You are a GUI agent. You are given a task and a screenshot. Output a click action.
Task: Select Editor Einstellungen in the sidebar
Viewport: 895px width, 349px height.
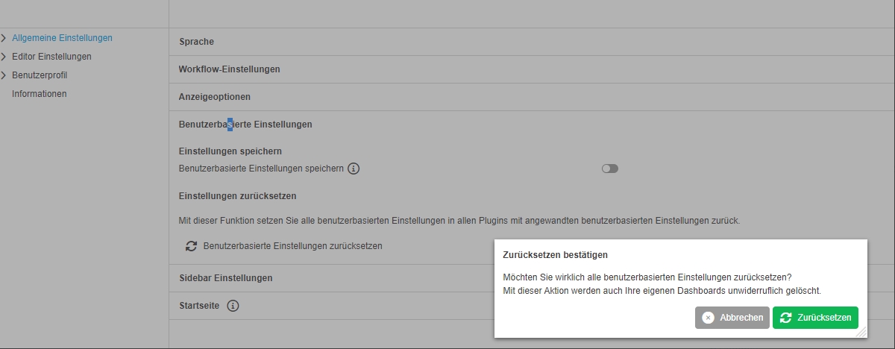(x=51, y=57)
